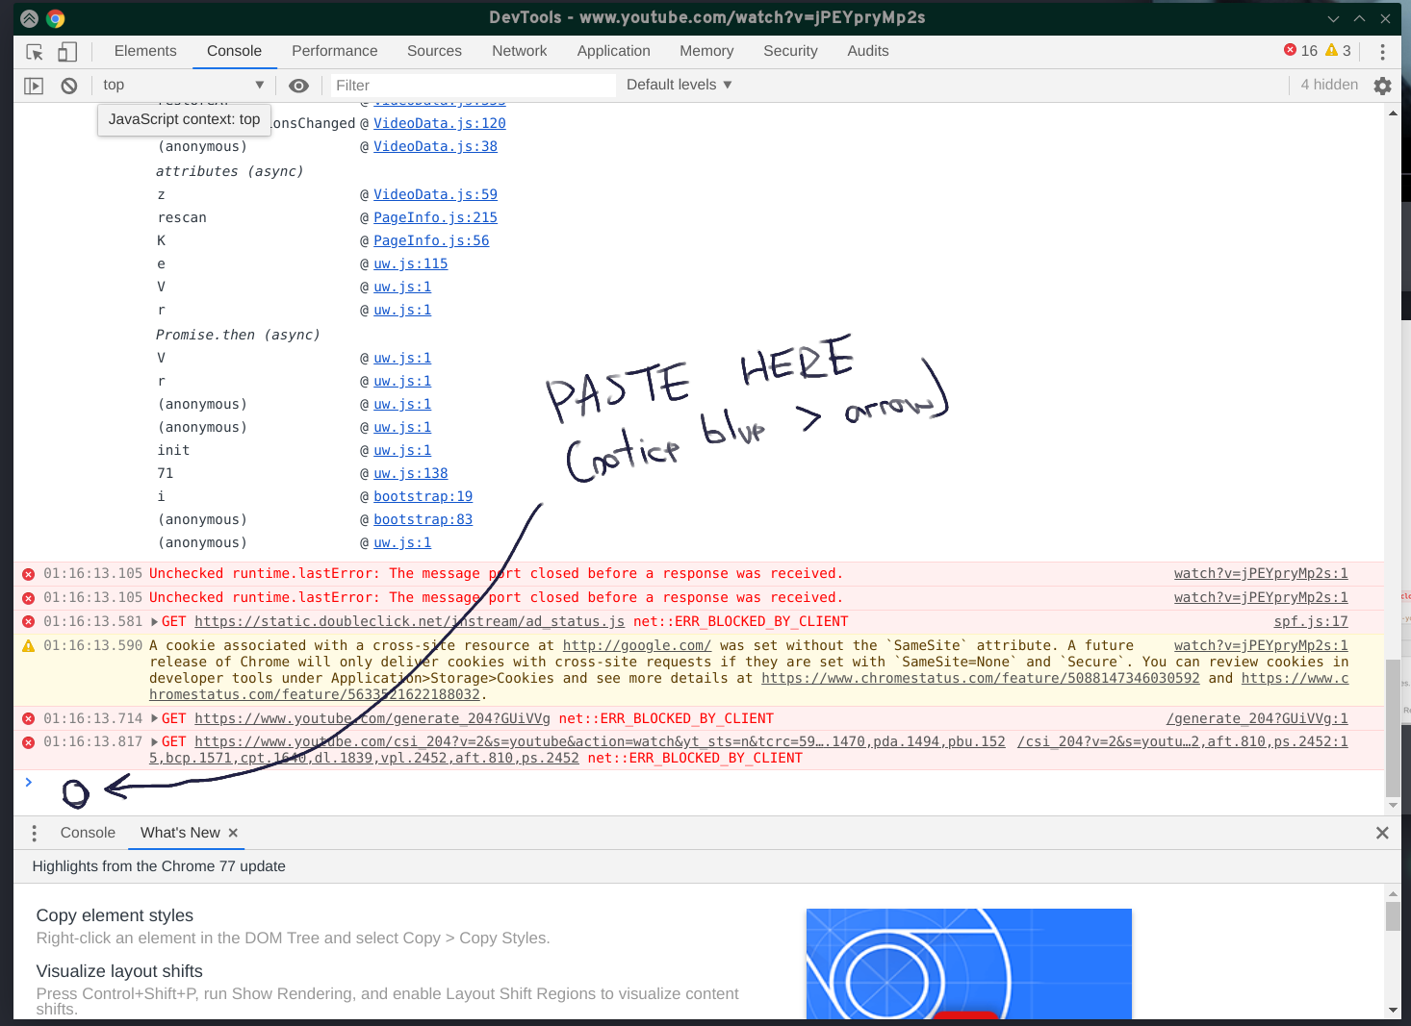Click the first runtime.lastError message text
The image size is (1411, 1026).
496,574
